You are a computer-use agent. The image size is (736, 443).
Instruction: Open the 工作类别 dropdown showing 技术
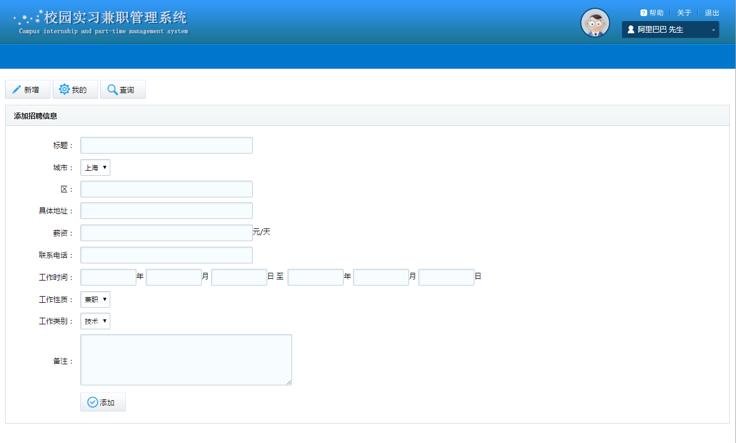click(x=95, y=321)
